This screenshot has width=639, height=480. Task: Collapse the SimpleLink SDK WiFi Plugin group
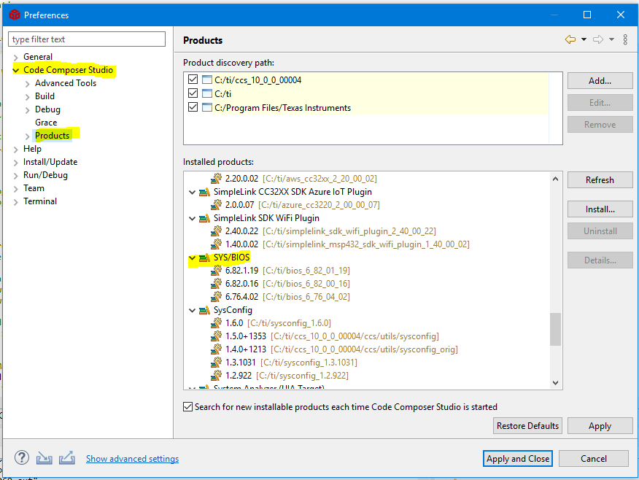[192, 218]
